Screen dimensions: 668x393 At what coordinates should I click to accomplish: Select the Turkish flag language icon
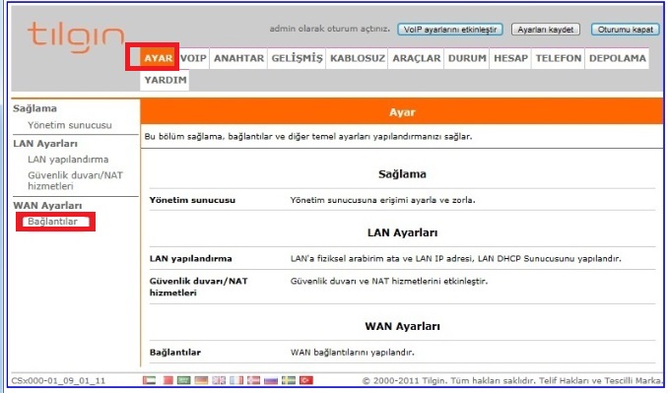pyautogui.click(x=305, y=380)
